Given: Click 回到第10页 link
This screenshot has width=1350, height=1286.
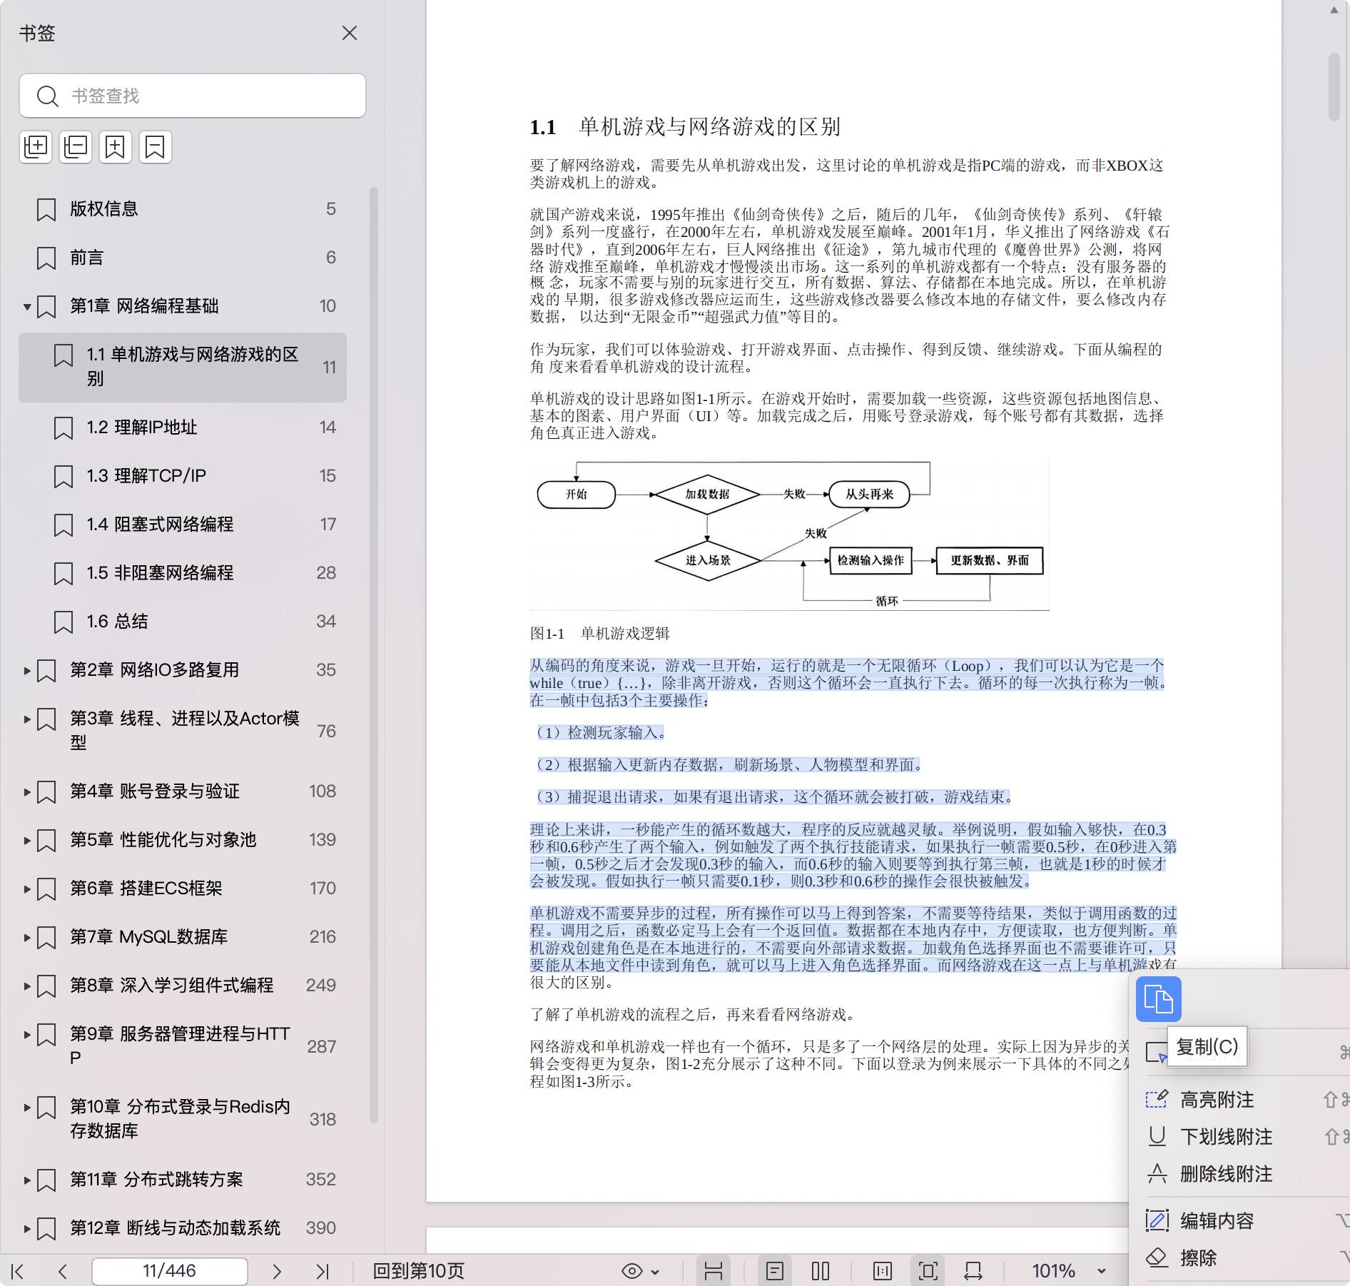Looking at the screenshot, I should [x=419, y=1271].
